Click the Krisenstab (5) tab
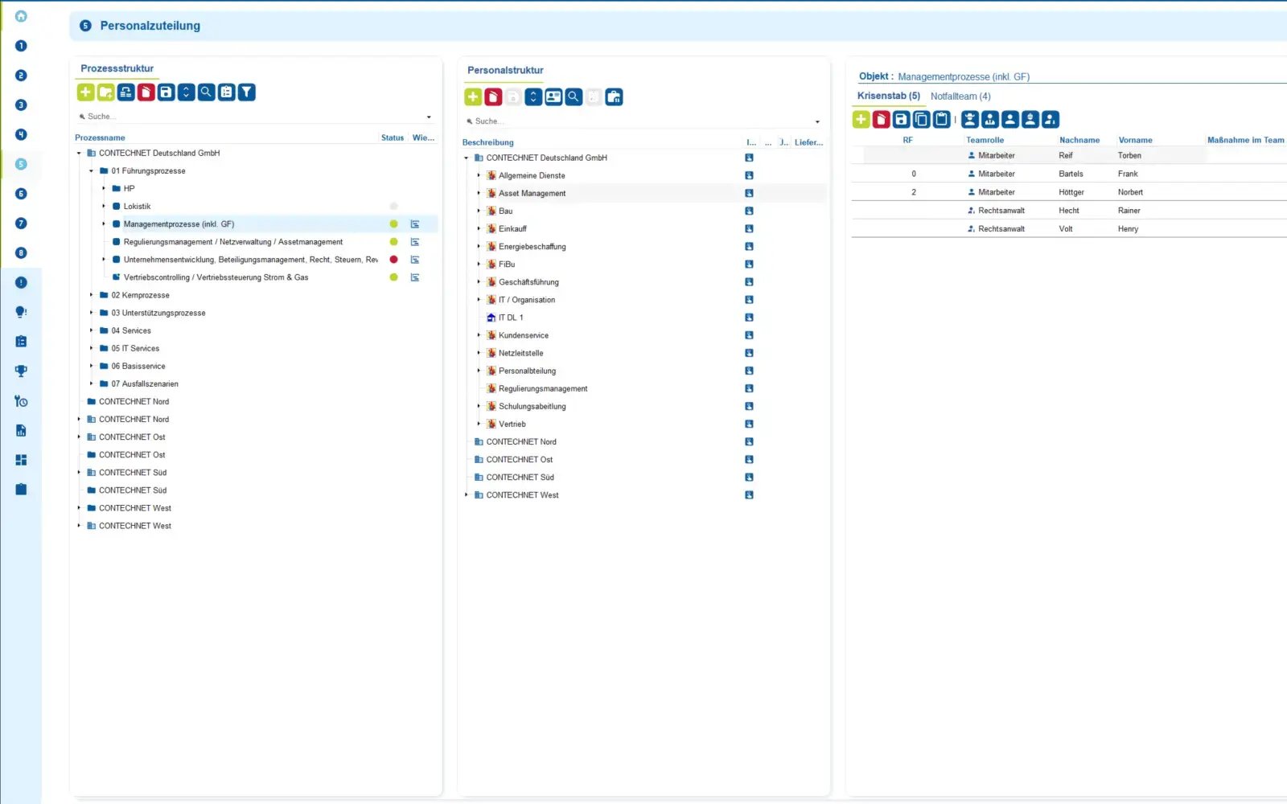1287x804 pixels. pyautogui.click(x=888, y=95)
